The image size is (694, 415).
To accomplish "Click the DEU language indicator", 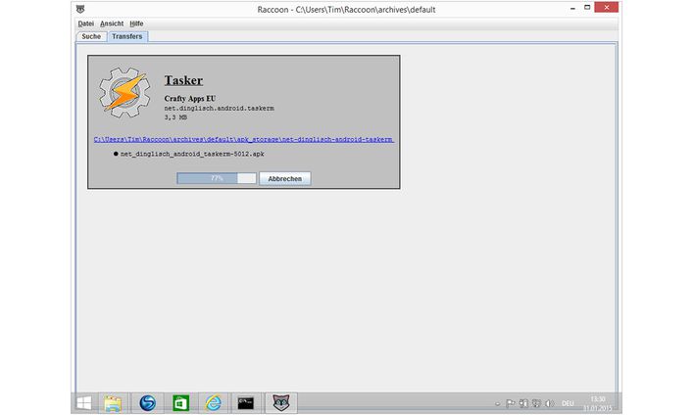I will click(568, 403).
